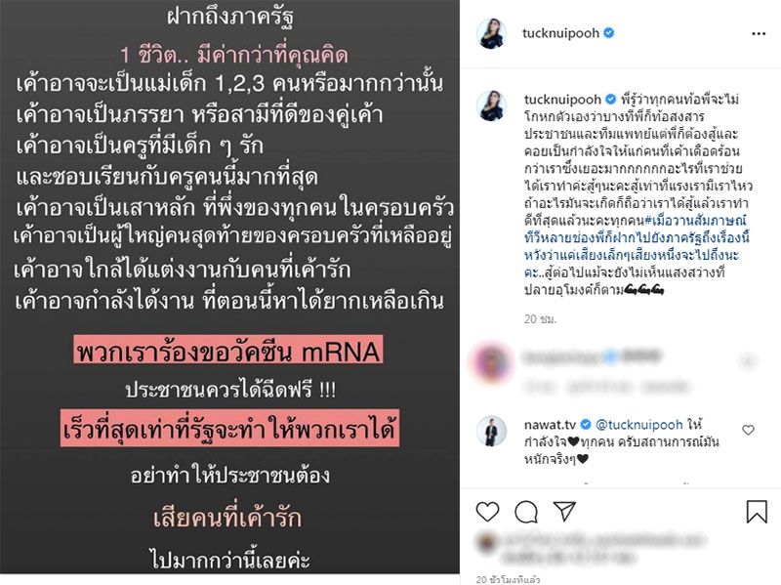Image resolution: width=781 pixels, height=585 pixels.
Task: Click tucknuipooh username in post header
Action: [x=560, y=33]
